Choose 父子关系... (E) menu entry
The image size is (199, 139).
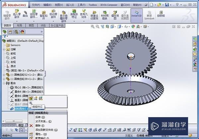tap(43, 121)
